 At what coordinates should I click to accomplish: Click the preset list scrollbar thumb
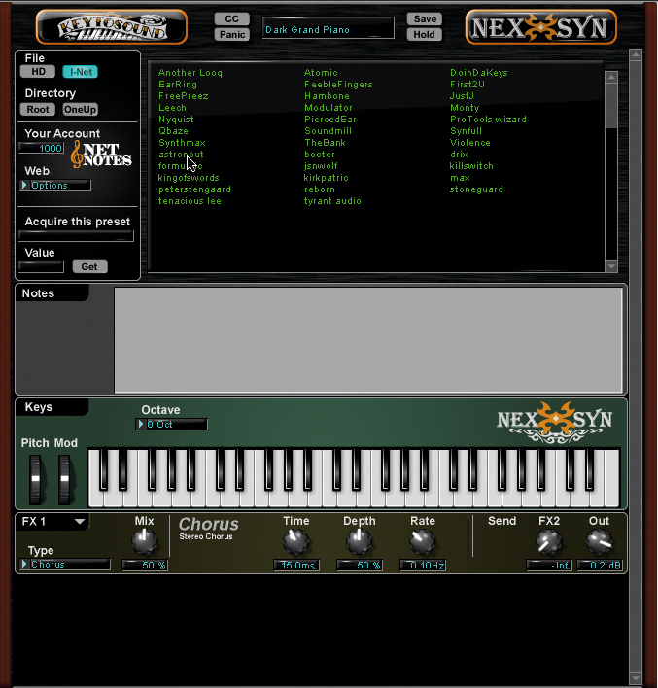pyautogui.click(x=611, y=106)
